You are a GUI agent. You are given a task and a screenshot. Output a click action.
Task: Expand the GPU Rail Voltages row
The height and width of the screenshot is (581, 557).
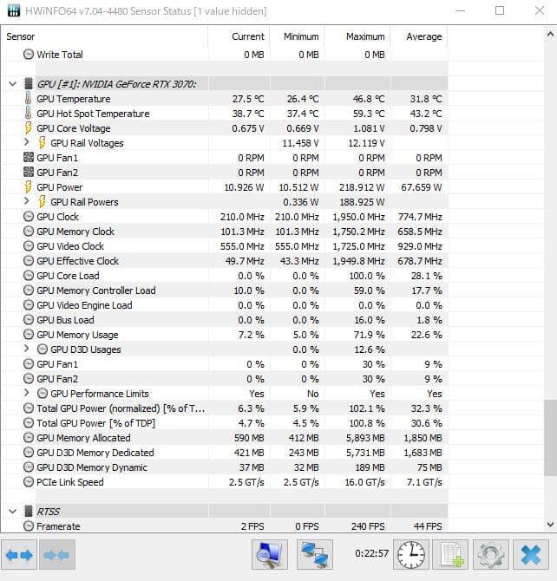coord(26,142)
